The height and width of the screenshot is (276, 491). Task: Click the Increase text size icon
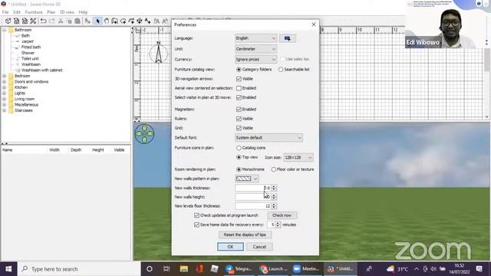(157, 21)
